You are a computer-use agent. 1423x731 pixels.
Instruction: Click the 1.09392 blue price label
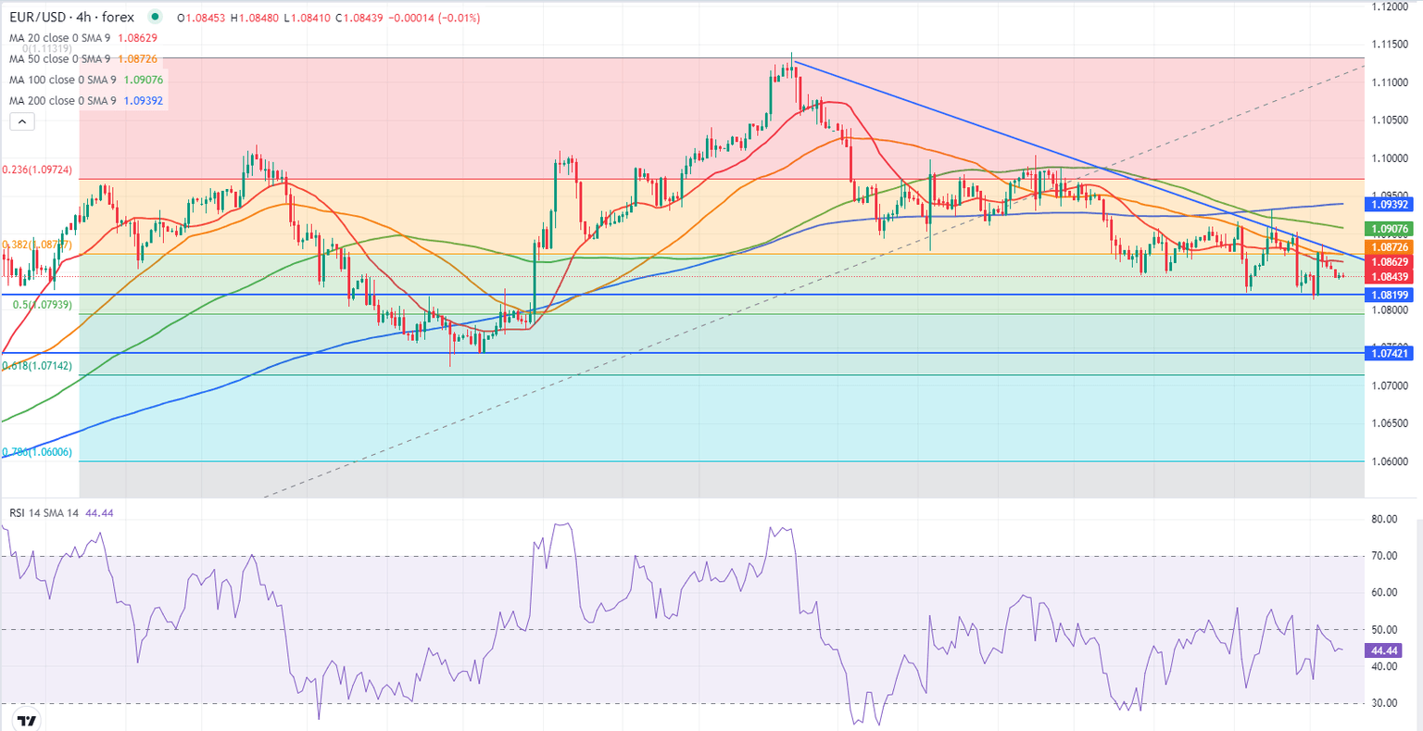pyautogui.click(x=1390, y=204)
